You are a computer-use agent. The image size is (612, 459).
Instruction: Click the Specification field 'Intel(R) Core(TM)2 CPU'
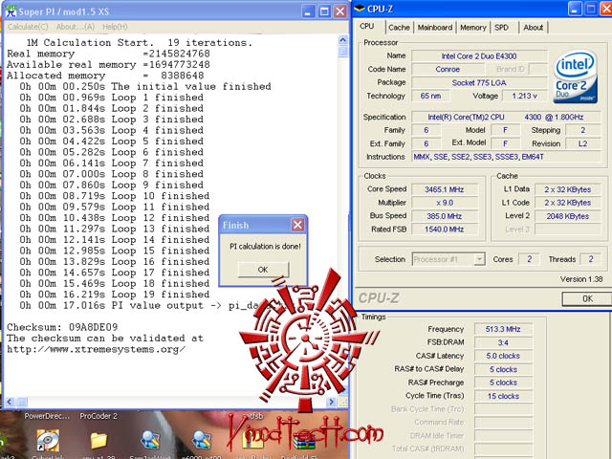click(506, 117)
